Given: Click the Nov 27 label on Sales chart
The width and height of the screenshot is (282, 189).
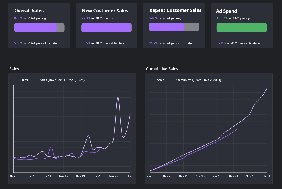Looking at the screenshot, I should (114, 176).
